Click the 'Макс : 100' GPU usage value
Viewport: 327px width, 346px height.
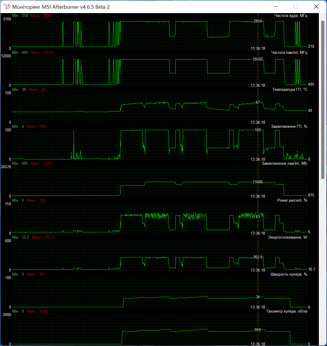click(x=36, y=127)
